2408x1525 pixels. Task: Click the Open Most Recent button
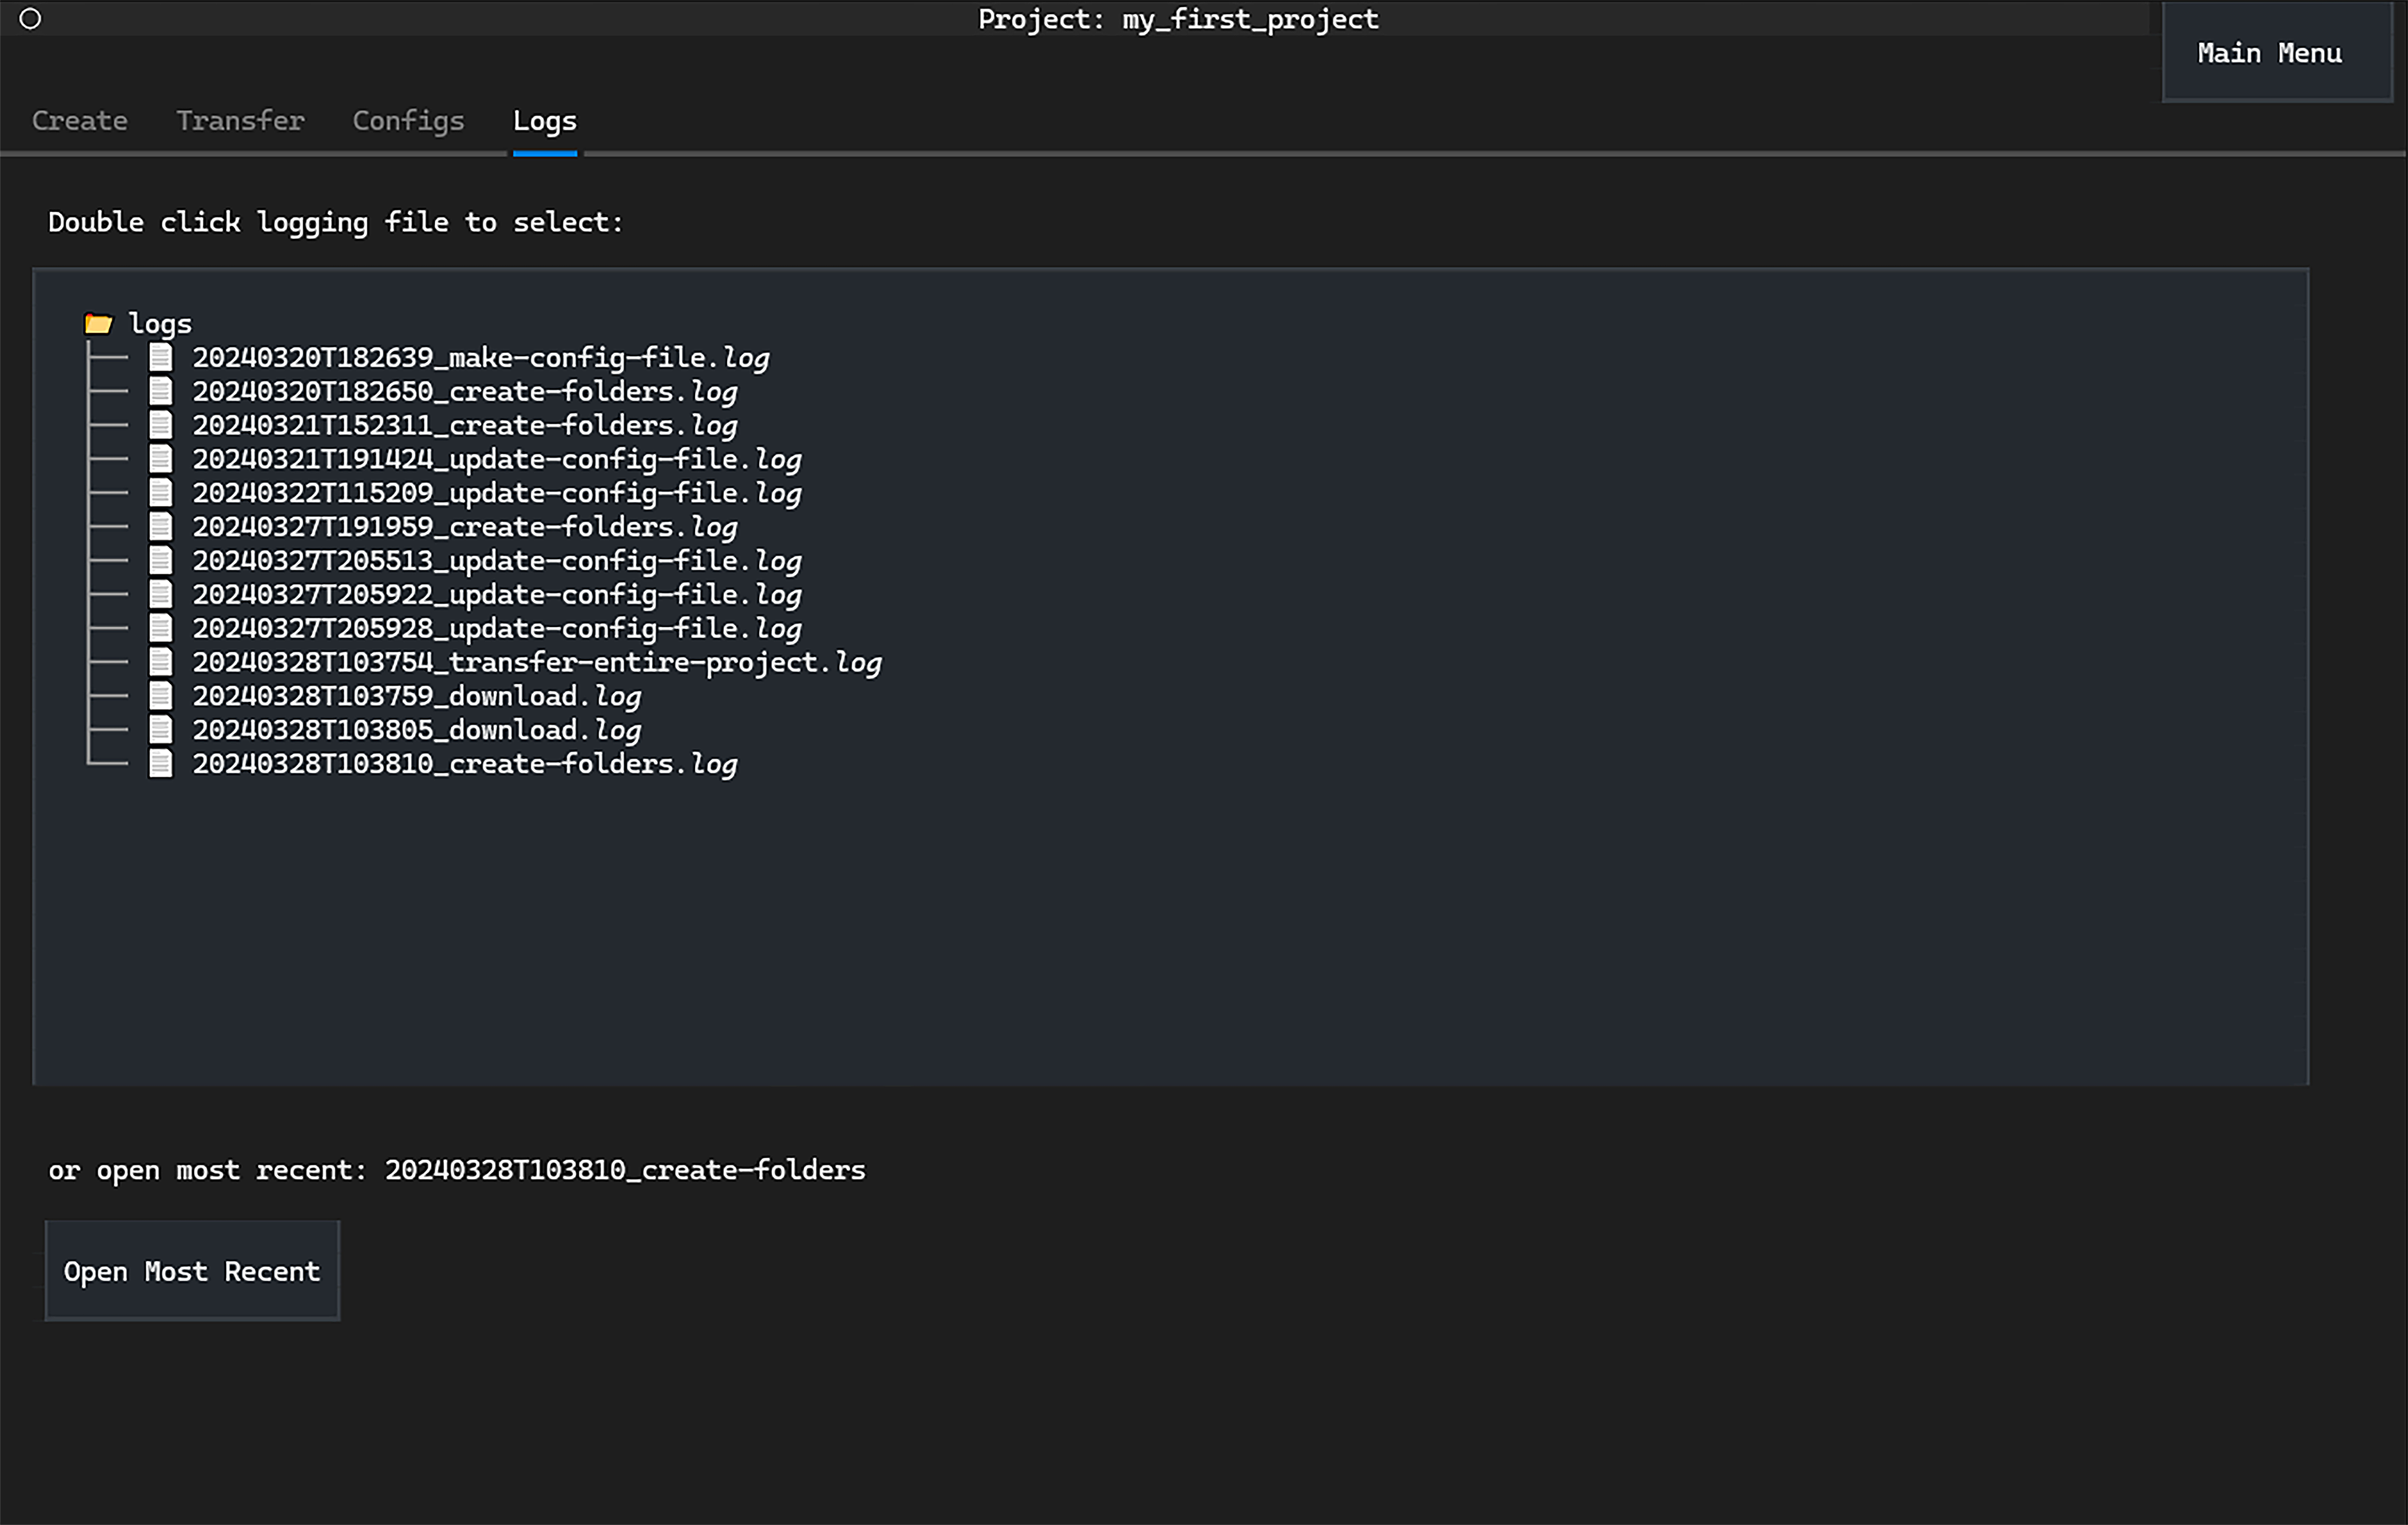click(x=192, y=1271)
